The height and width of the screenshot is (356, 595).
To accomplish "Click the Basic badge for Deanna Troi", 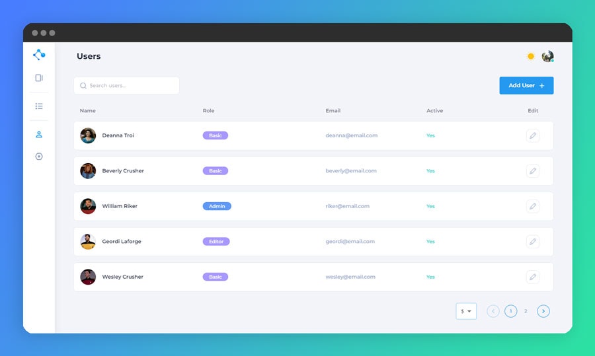I will pyautogui.click(x=215, y=135).
